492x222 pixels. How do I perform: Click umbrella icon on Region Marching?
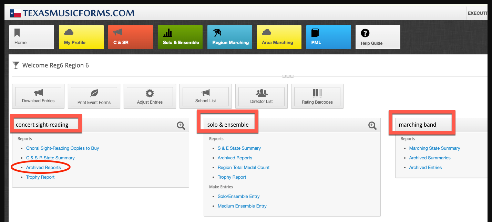pyautogui.click(x=217, y=33)
